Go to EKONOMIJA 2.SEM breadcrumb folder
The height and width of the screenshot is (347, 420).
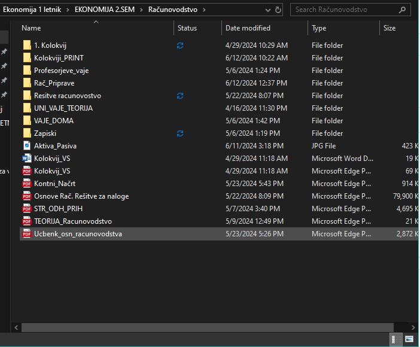(106, 10)
